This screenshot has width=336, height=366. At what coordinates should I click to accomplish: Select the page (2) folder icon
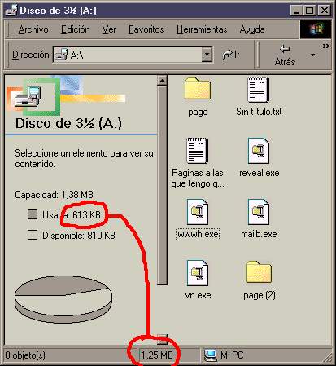click(x=259, y=272)
